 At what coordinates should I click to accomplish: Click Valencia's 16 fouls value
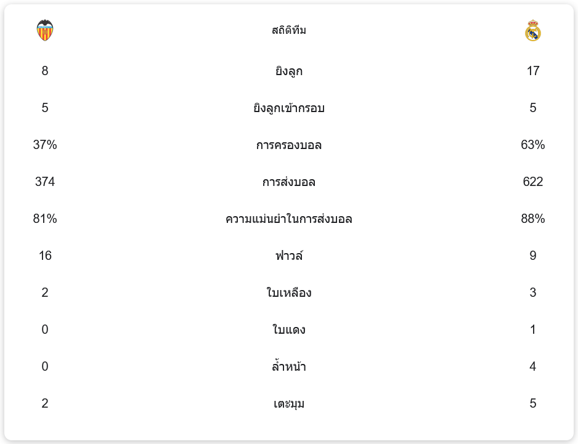[x=45, y=256]
